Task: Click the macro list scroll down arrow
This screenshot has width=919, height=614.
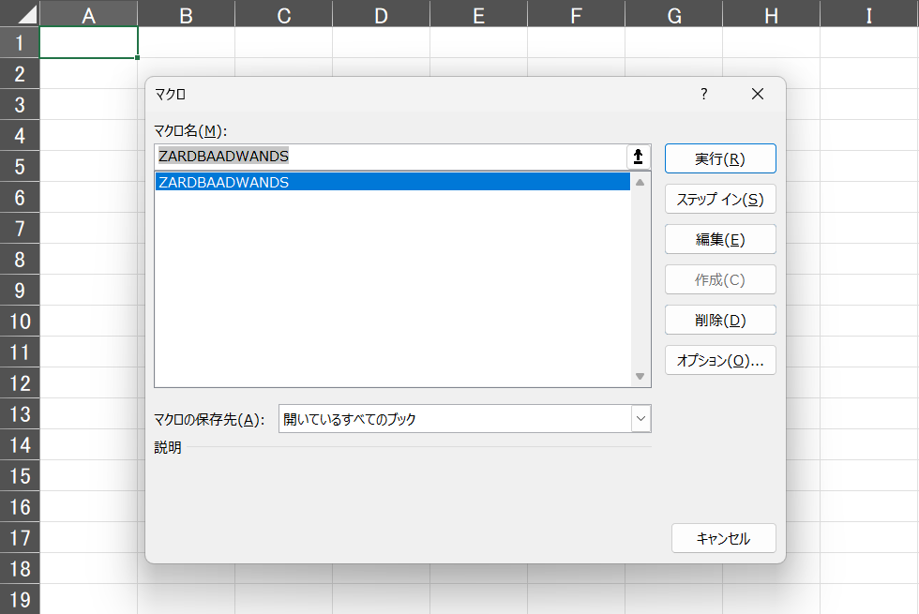Action: click(640, 377)
